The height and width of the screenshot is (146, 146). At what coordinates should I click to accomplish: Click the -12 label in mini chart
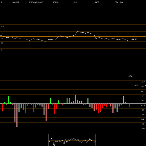pyautogui.click(x=94, y=138)
